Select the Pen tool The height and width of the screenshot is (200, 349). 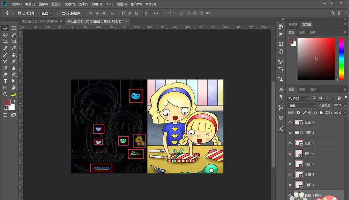[x=14, y=74]
